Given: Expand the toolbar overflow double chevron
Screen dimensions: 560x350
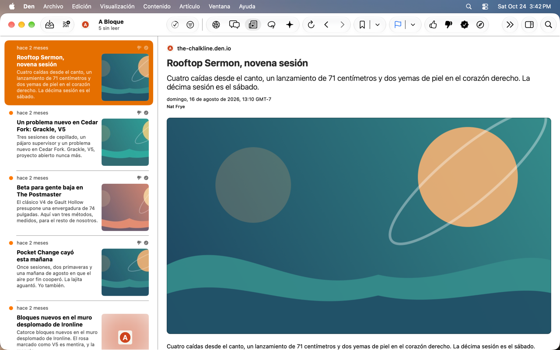Looking at the screenshot, I should (x=510, y=25).
